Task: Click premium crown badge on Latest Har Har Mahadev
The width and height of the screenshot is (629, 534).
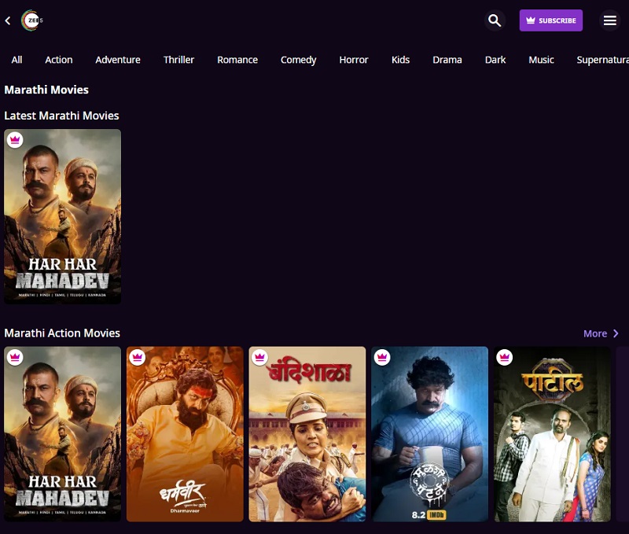Action: (x=15, y=140)
